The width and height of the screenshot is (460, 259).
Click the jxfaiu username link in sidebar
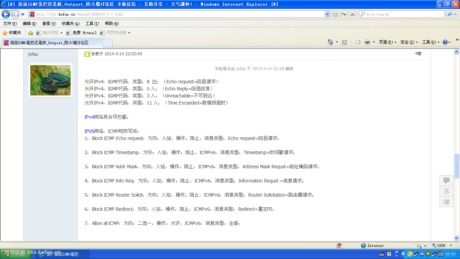pyautogui.click(x=33, y=54)
